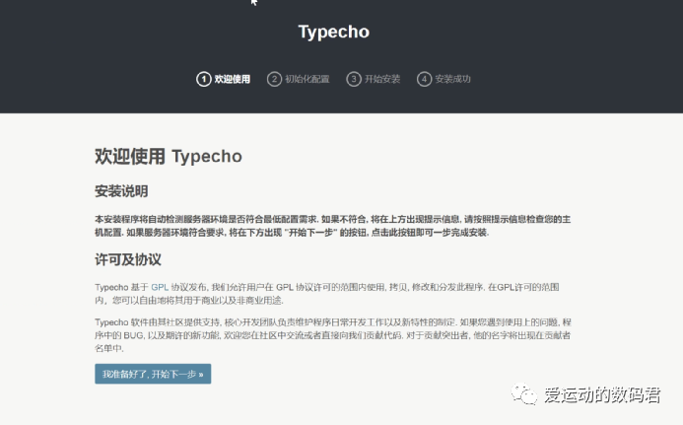683x425 pixels.
Task: Click the 安装说明 heading
Action: tap(121, 191)
